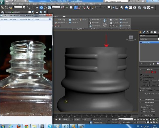Open the Modifiers menu
This screenshot has height=128, width=159.
43,4
